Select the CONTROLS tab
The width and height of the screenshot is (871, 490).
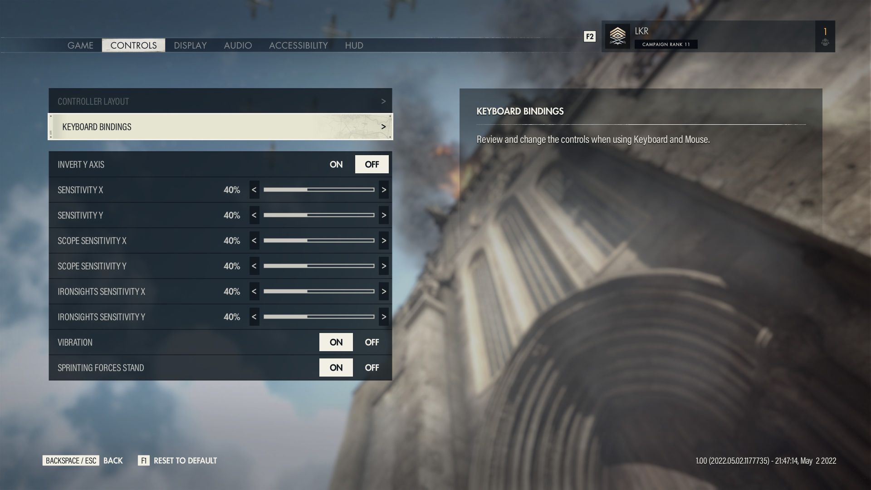(133, 45)
